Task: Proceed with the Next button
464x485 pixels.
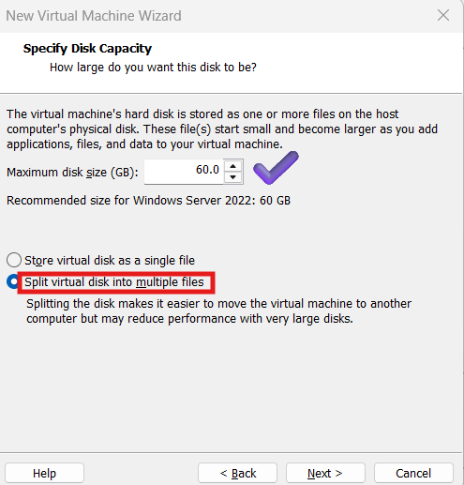Action: [x=325, y=473]
